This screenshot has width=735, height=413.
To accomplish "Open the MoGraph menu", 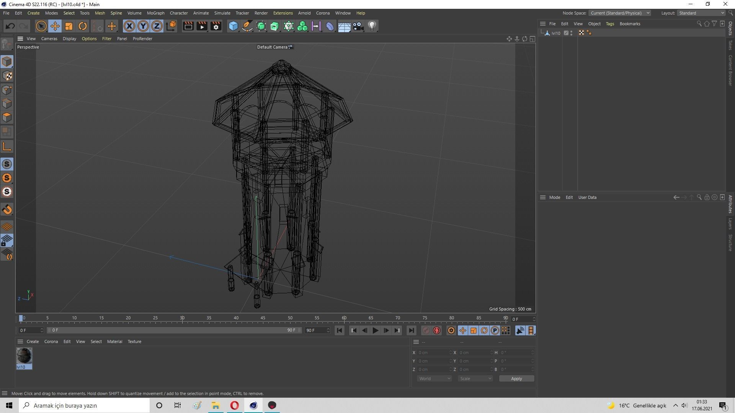I will tap(155, 13).
